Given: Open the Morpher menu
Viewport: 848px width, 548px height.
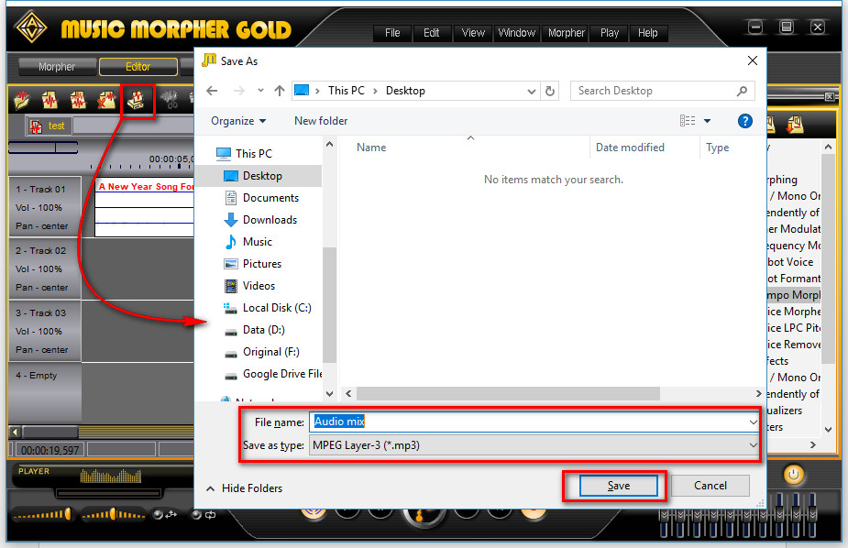Looking at the screenshot, I should (567, 33).
